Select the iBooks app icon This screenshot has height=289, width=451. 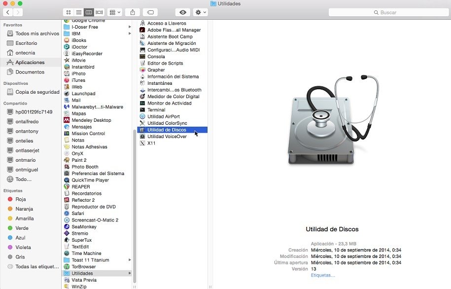pos(67,40)
